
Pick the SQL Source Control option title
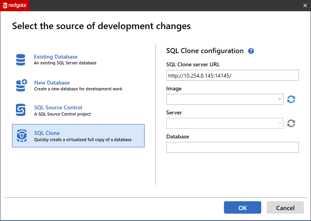point(58,107)
